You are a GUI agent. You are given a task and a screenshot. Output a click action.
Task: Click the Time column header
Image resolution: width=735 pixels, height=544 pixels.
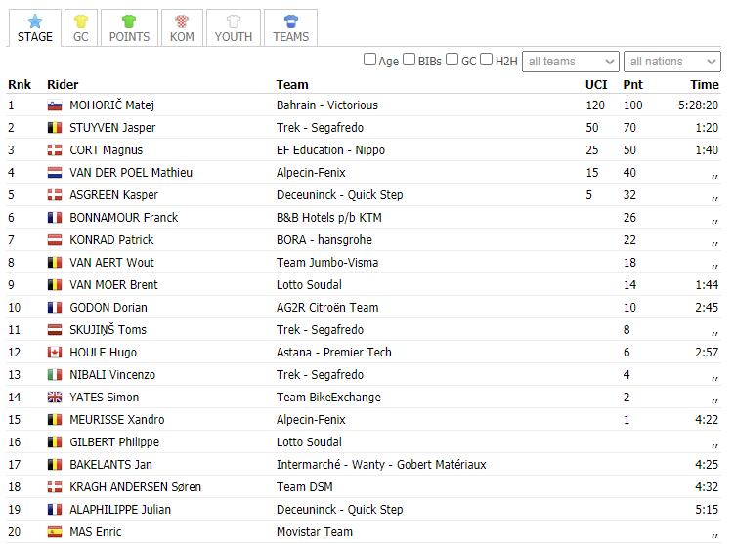click(705, 85)
